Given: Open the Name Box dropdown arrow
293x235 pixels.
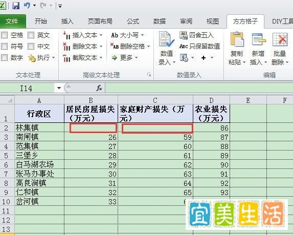Looking at the screenshot, I should click(59, 88).
